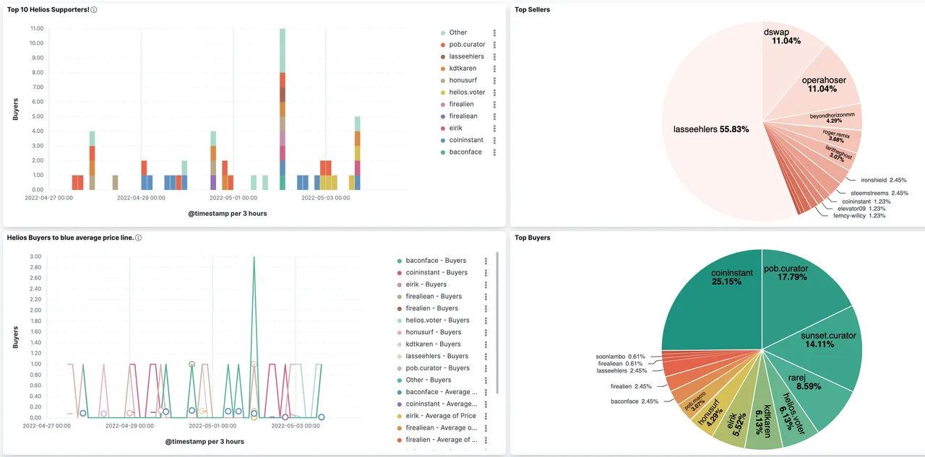This screenshot has height=457, width=925.
Task: Click the color dot beside coininstant in the Top 10 legend
Action: pos(442,140)
